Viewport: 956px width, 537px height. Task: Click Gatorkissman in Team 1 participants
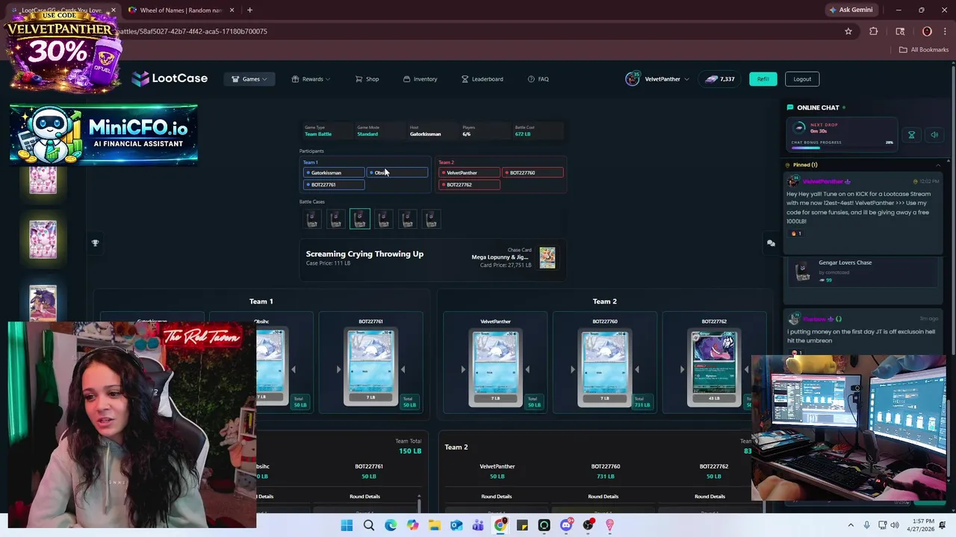click(334, 173)
